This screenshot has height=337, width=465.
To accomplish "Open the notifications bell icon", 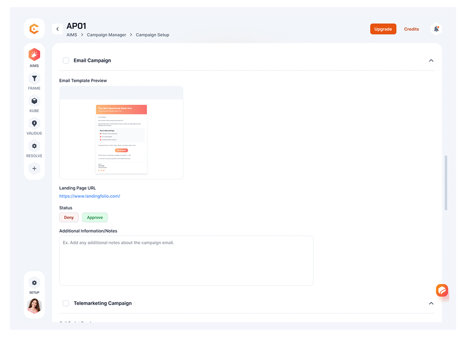I will (x=436, y=29).
